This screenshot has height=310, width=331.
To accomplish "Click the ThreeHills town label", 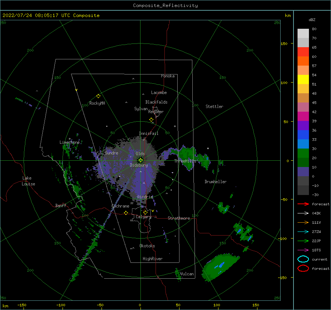I will (x=185, y=161).
